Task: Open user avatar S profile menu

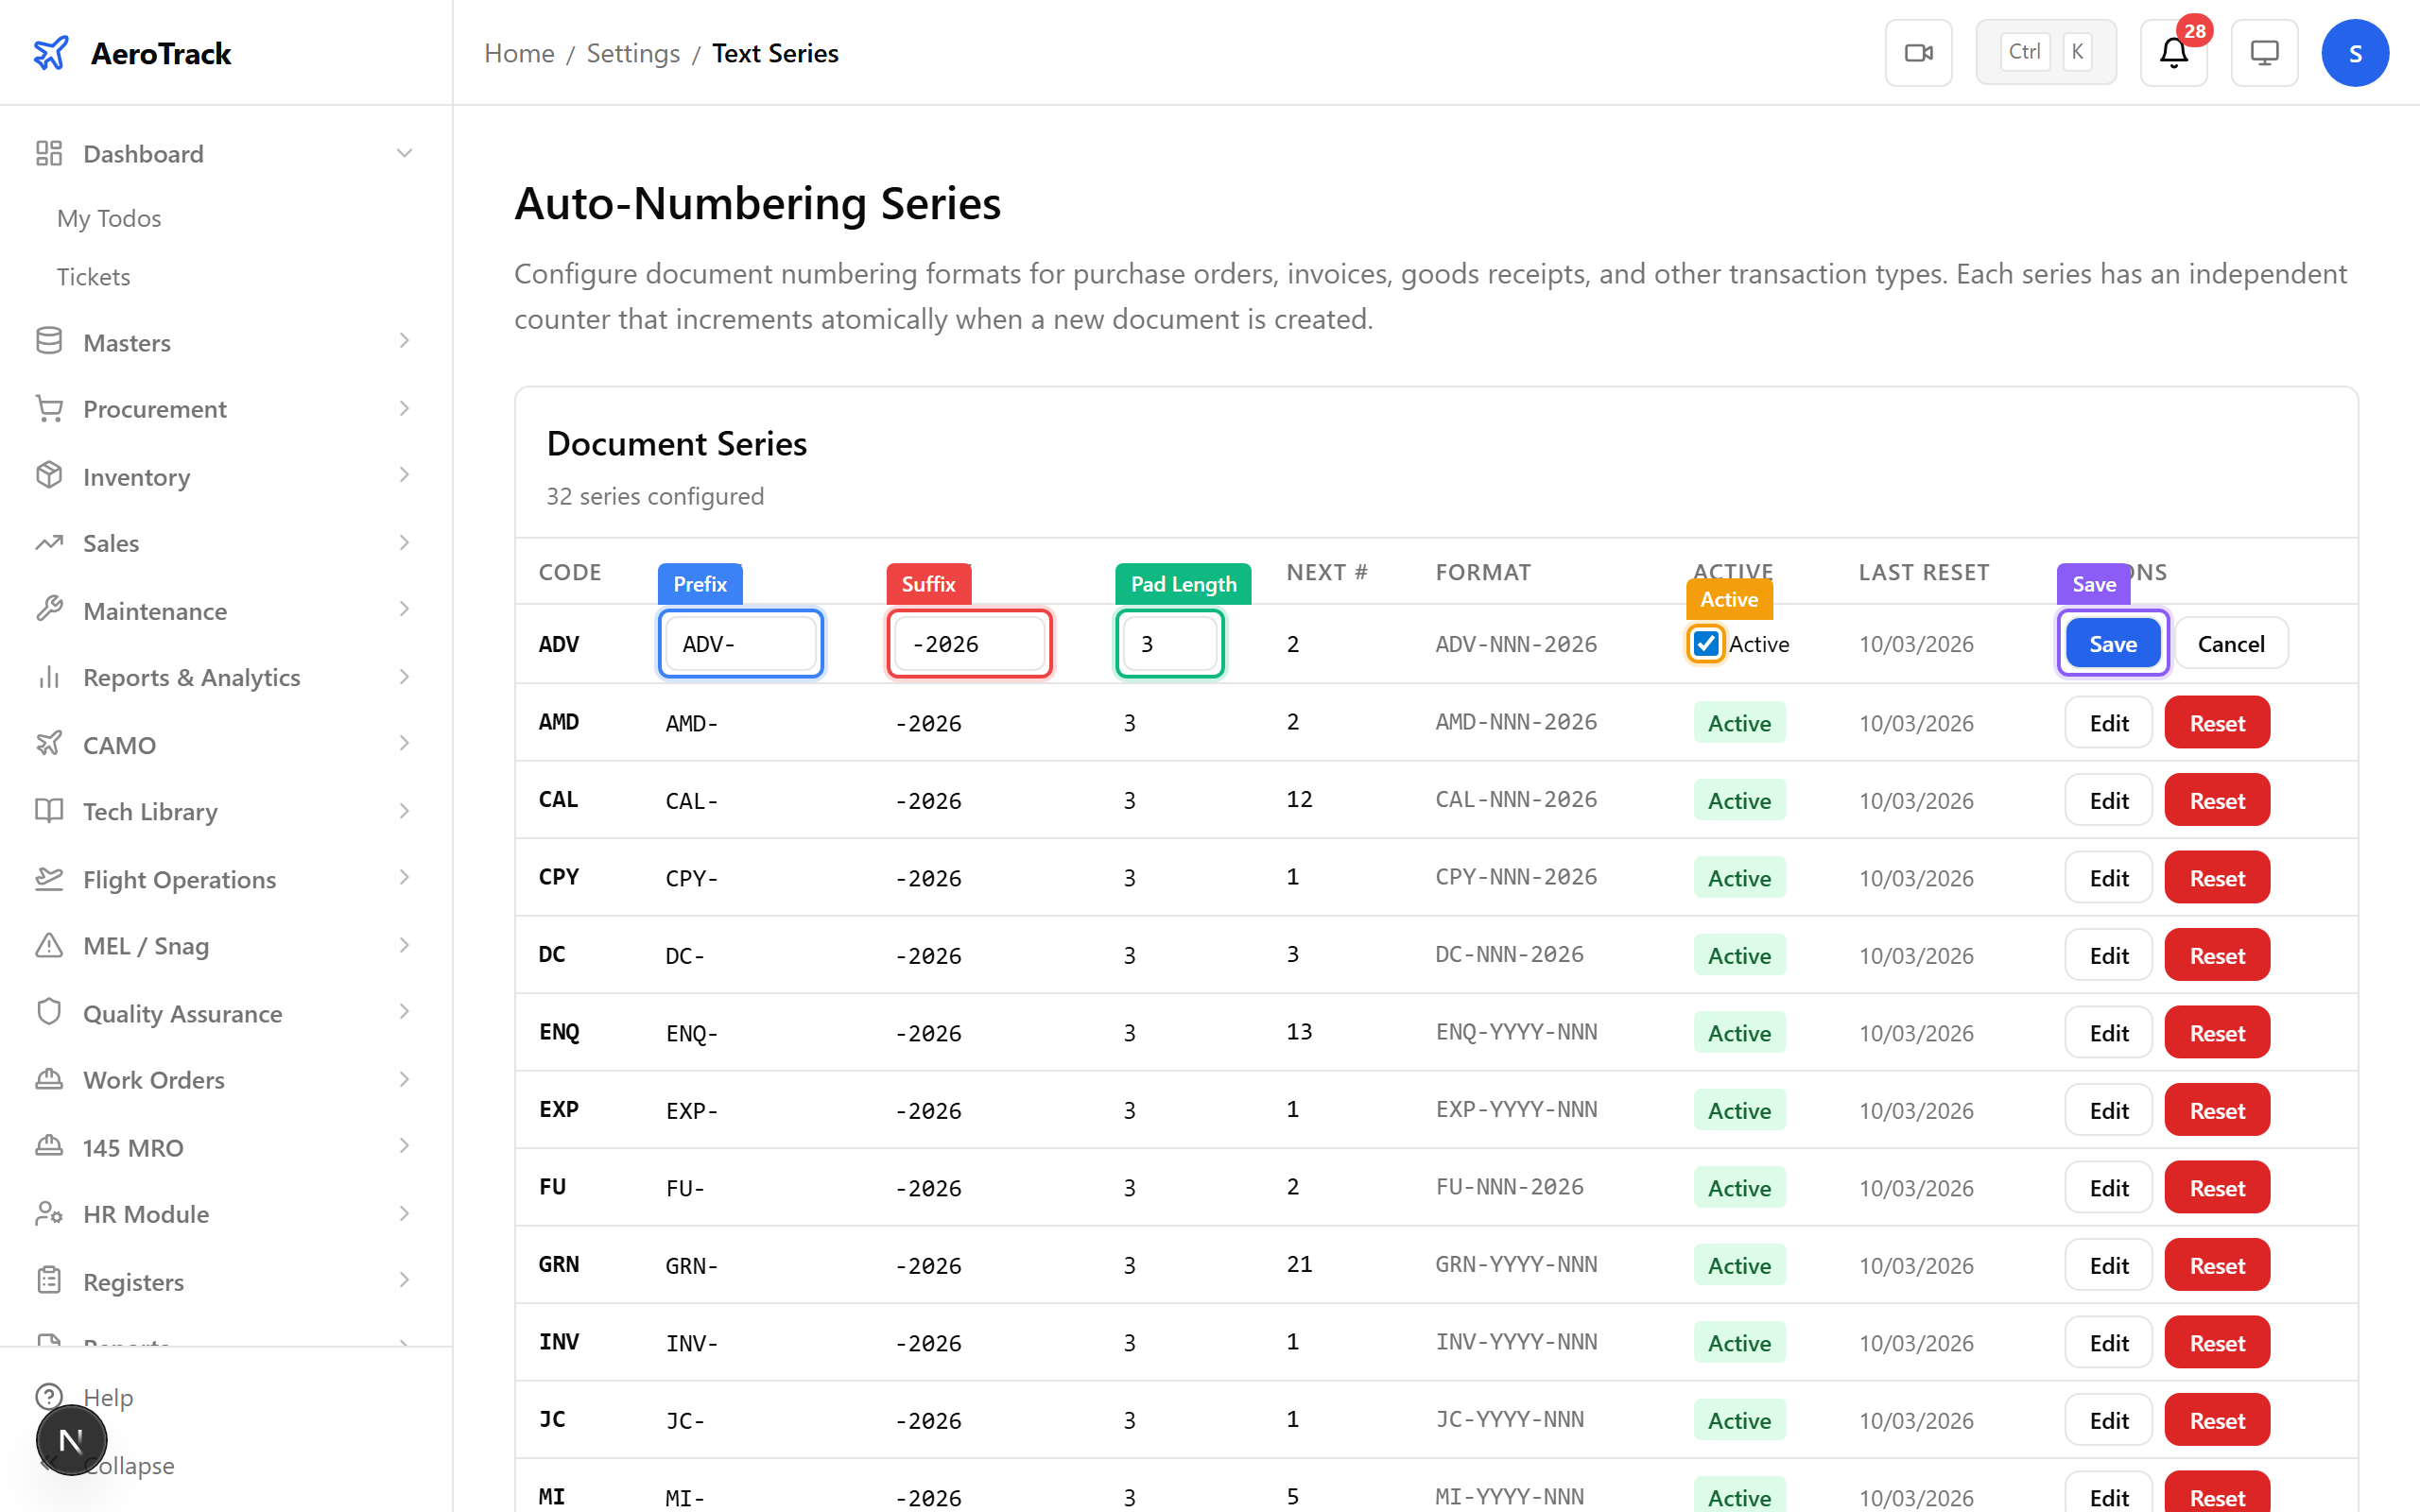Action: 2354,53
